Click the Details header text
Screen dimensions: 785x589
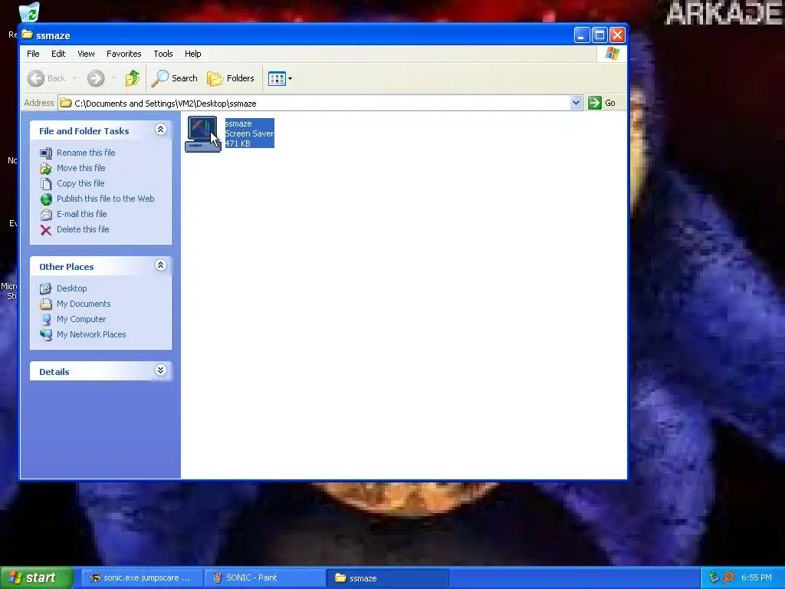click(54, 372)
